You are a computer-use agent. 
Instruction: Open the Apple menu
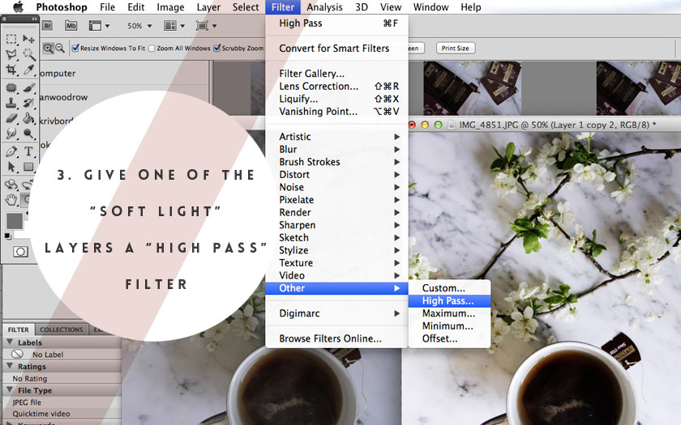[x=18, y=7]
